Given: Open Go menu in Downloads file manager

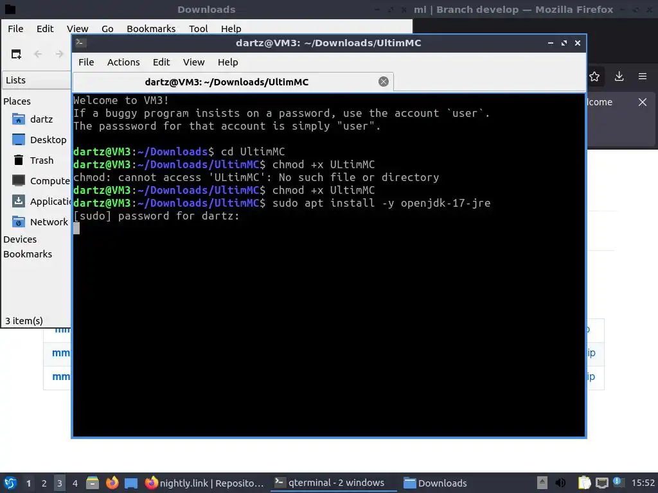Looking at the screenshot, I should [x=107, y=28].
